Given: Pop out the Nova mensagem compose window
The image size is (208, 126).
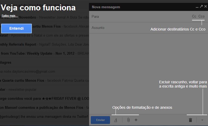Looking at the screenshot, I should (x=201, y=7).
